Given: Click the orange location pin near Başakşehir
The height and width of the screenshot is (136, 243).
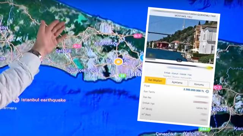Looking at the screenshot, I should [118, 62].
